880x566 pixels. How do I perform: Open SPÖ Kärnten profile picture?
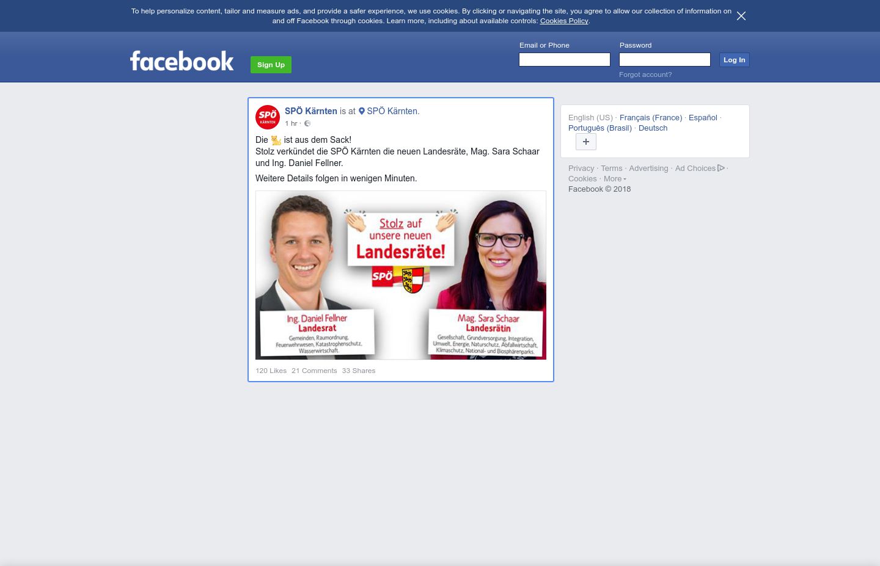click(x=268, y=117)
